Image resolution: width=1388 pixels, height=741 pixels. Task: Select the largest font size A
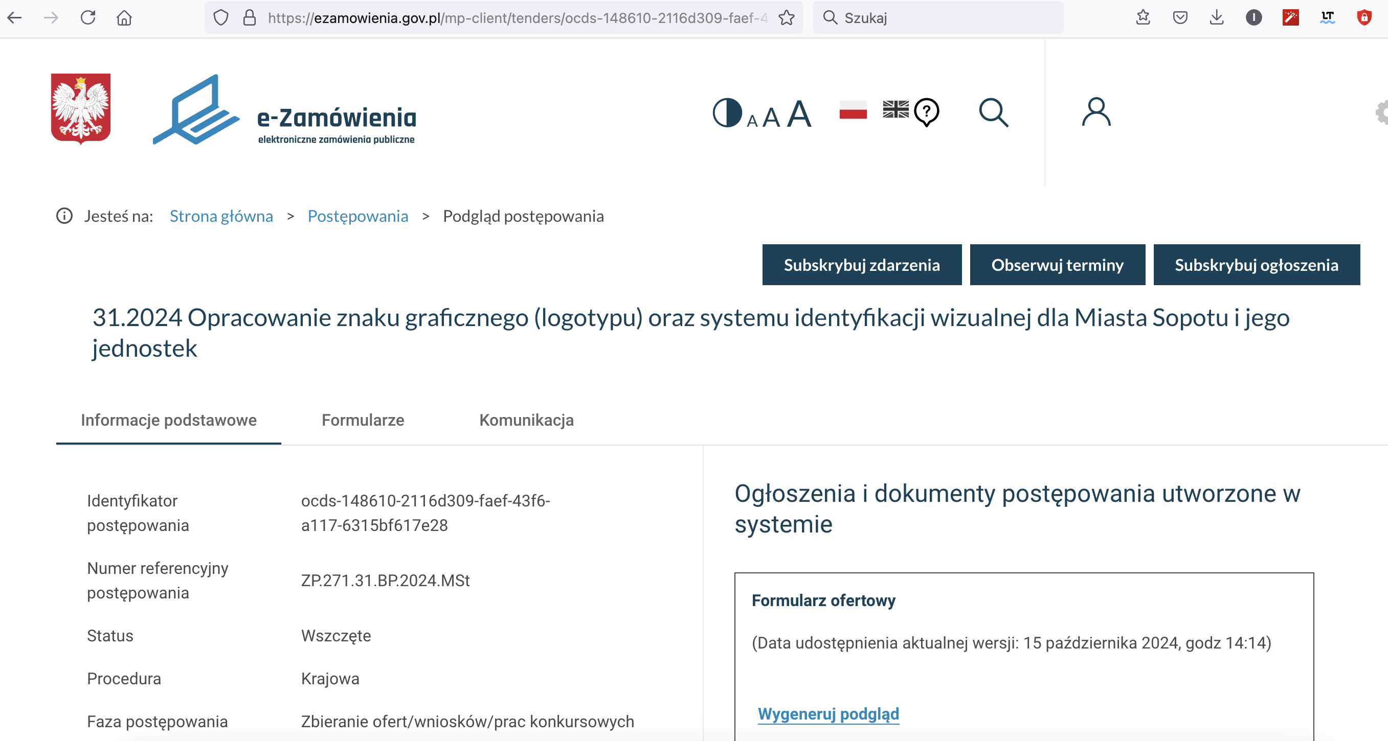(x=798, y=114)
